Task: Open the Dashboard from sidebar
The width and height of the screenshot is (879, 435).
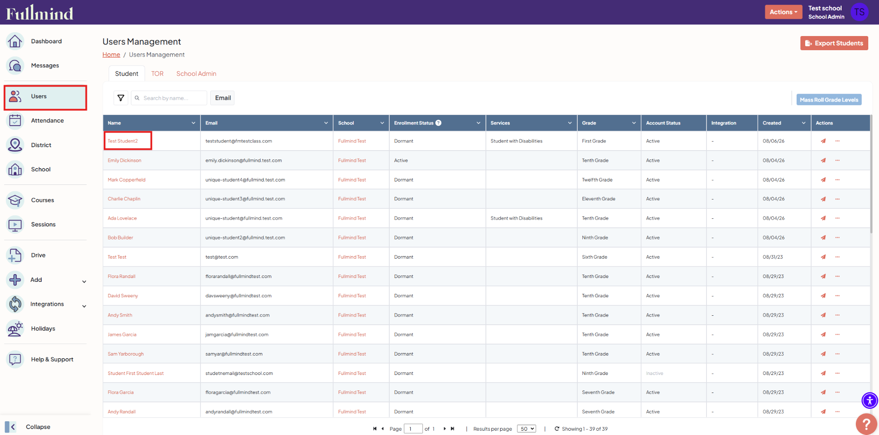Action: click(x=45, y=41)
